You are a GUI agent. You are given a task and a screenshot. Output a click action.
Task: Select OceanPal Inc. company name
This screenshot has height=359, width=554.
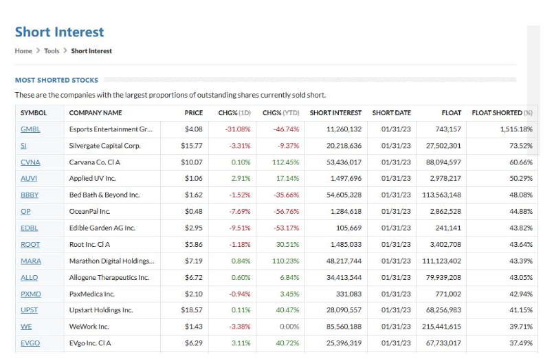coord(90,212)
